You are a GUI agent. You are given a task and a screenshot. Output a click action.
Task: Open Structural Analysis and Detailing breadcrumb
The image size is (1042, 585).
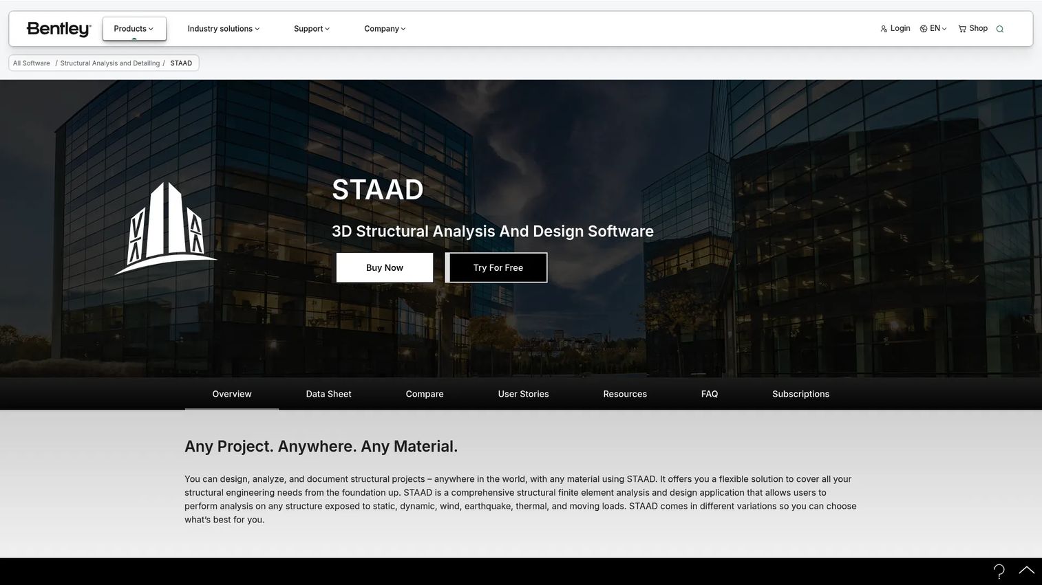click(110, 63)
